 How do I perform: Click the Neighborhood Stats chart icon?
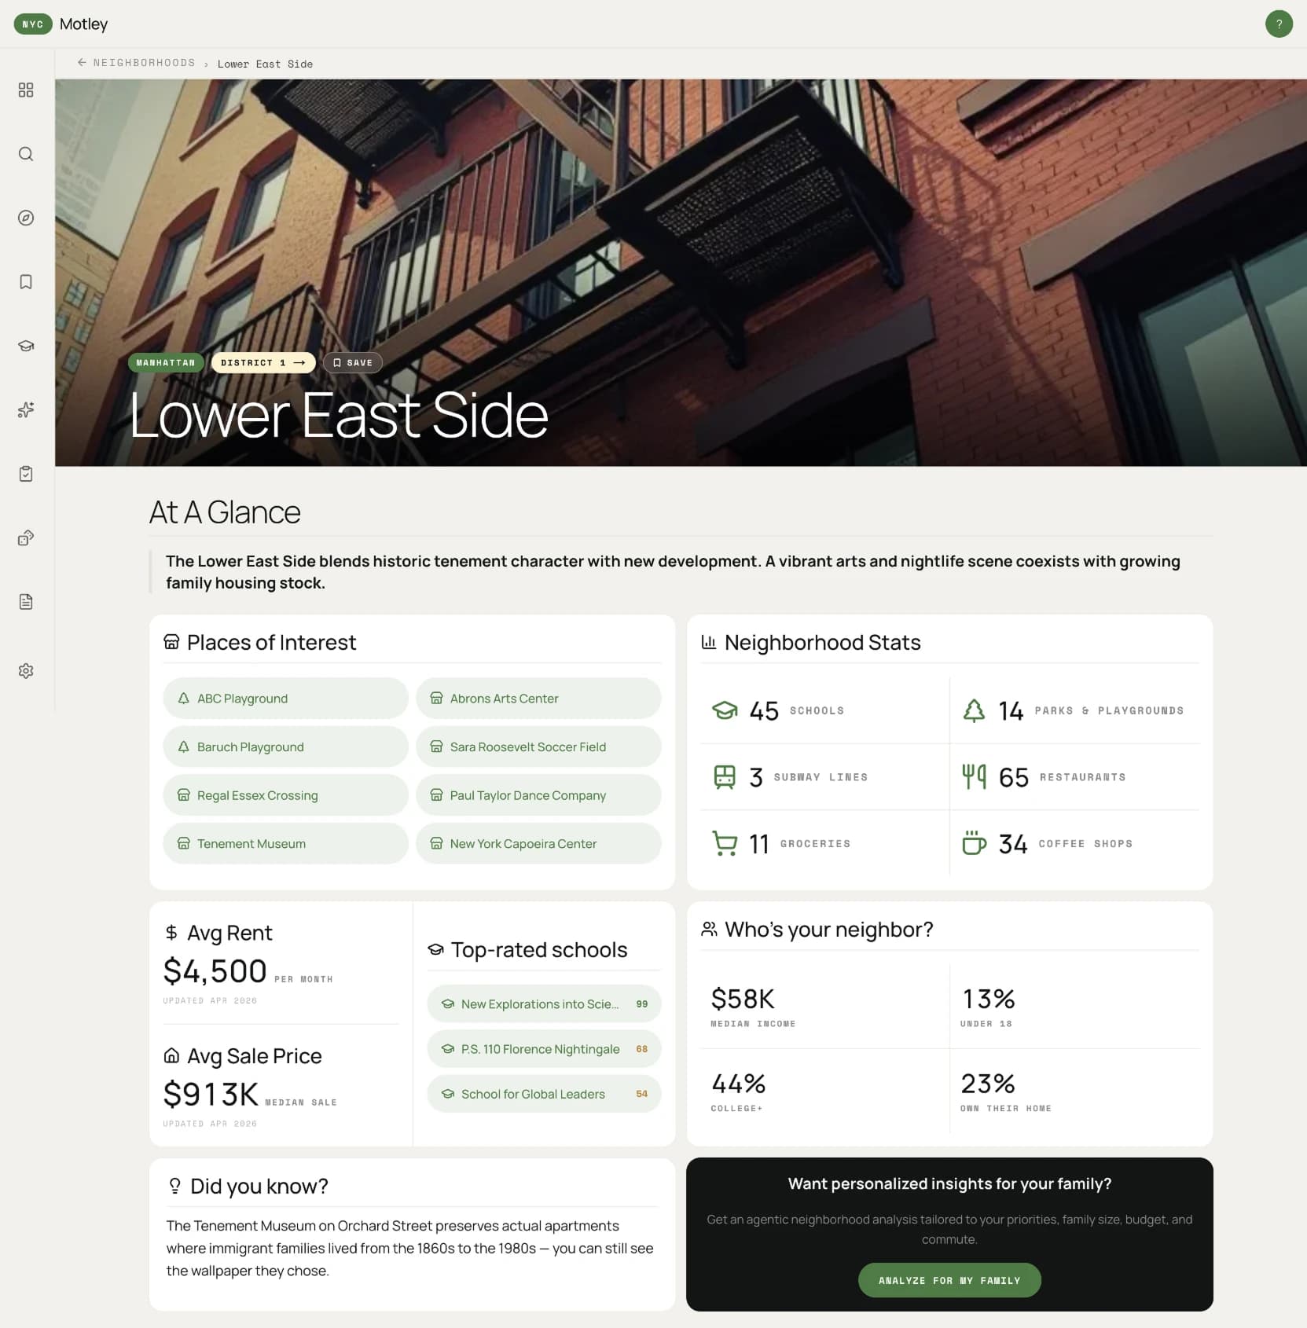709,642
